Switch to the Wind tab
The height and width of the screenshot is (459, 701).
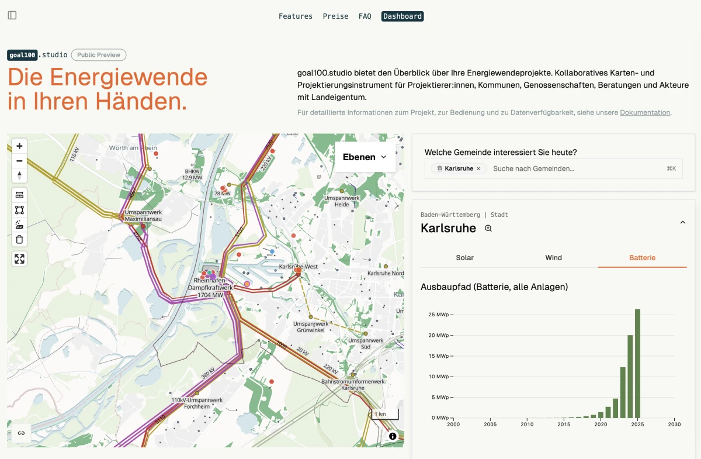point(553,258)
